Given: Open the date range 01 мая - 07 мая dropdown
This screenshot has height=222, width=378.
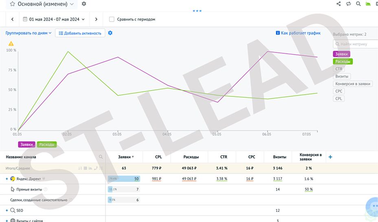Looking at the screenshot, I should [54, 19].
